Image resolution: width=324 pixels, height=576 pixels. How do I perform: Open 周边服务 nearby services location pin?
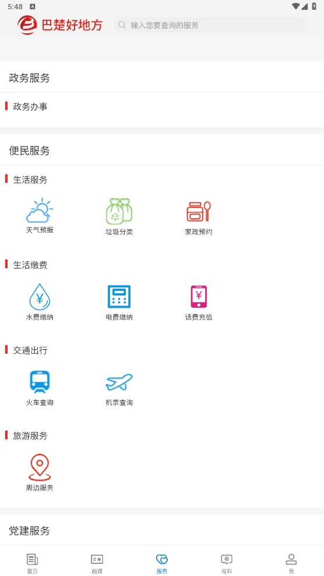point(40,467)
